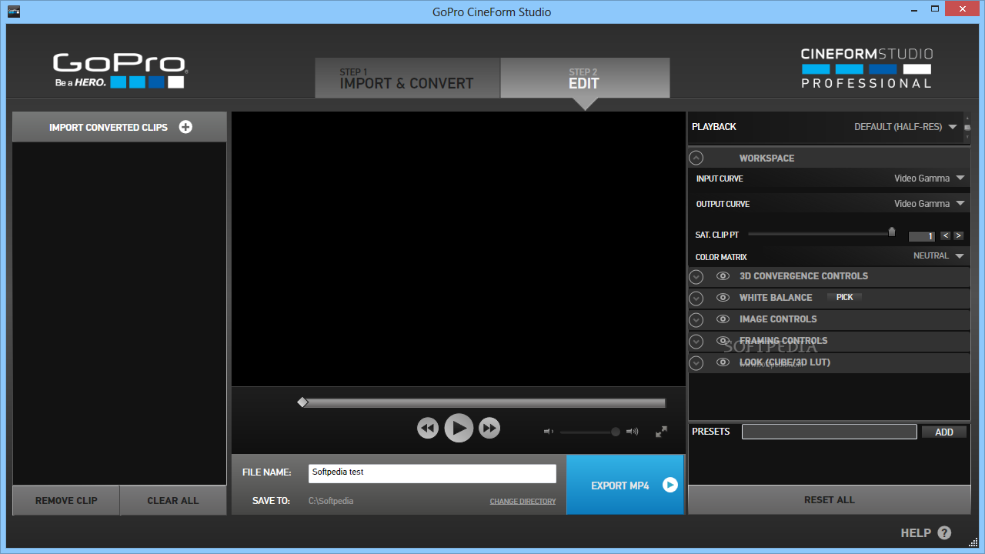Click the volume slider knob
Viewport: 985px width, 554px height.
(x=616, y=432)
